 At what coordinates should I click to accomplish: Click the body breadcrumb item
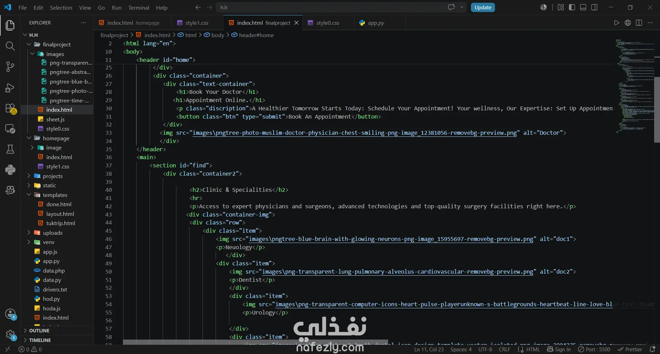214,35
